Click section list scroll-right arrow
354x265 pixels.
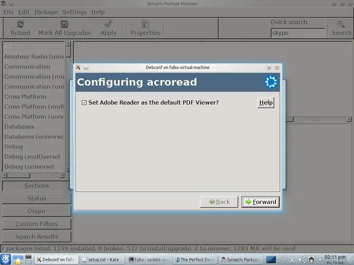[62, 175]
